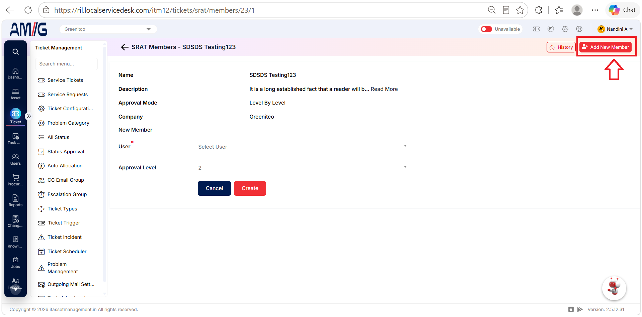
Task: Click the globe language icon
Action: [579, 29]
